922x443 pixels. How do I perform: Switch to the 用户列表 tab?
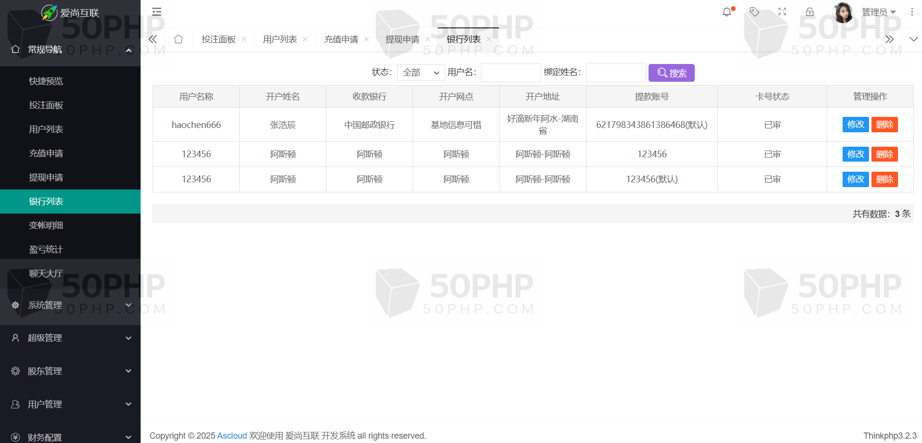click(280, 39)
